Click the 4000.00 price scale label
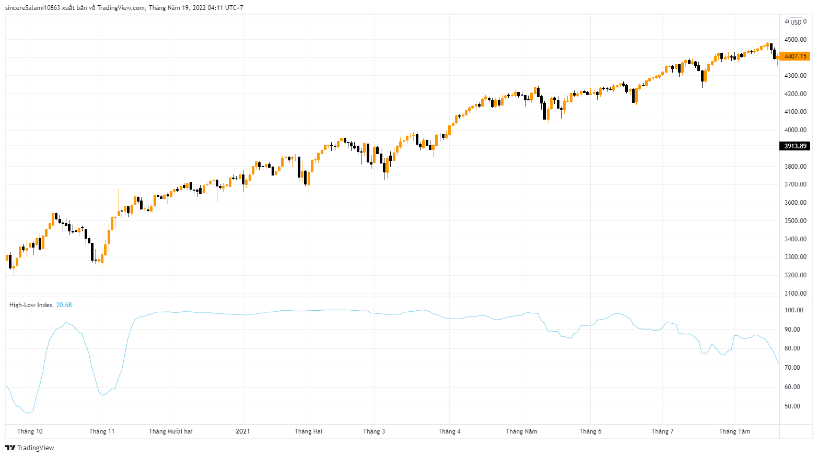This screenshot has height=457, width=818. [x=795, y=130]
